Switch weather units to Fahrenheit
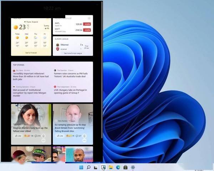The height and width of the screenshot is (171, 214). 28,28
